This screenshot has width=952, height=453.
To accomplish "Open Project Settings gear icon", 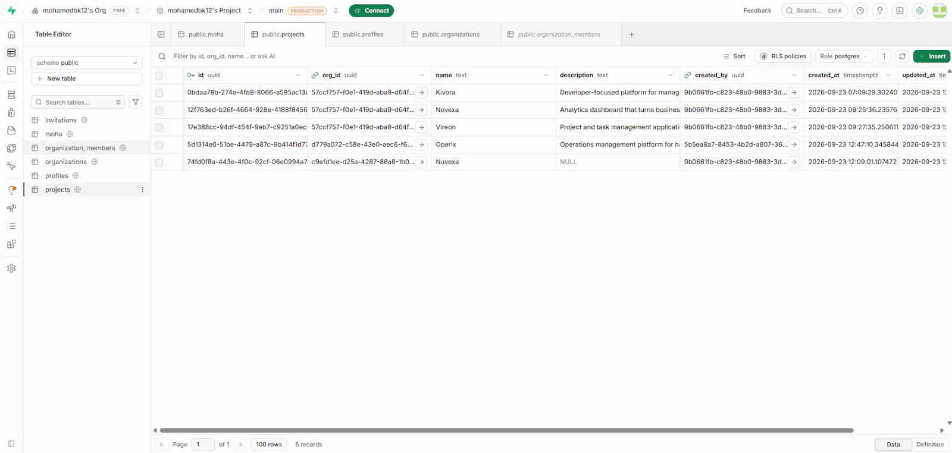I will [11, 269].
